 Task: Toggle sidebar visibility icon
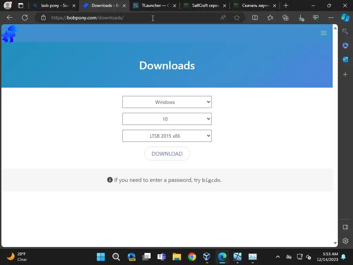click(x=345, y=227)
